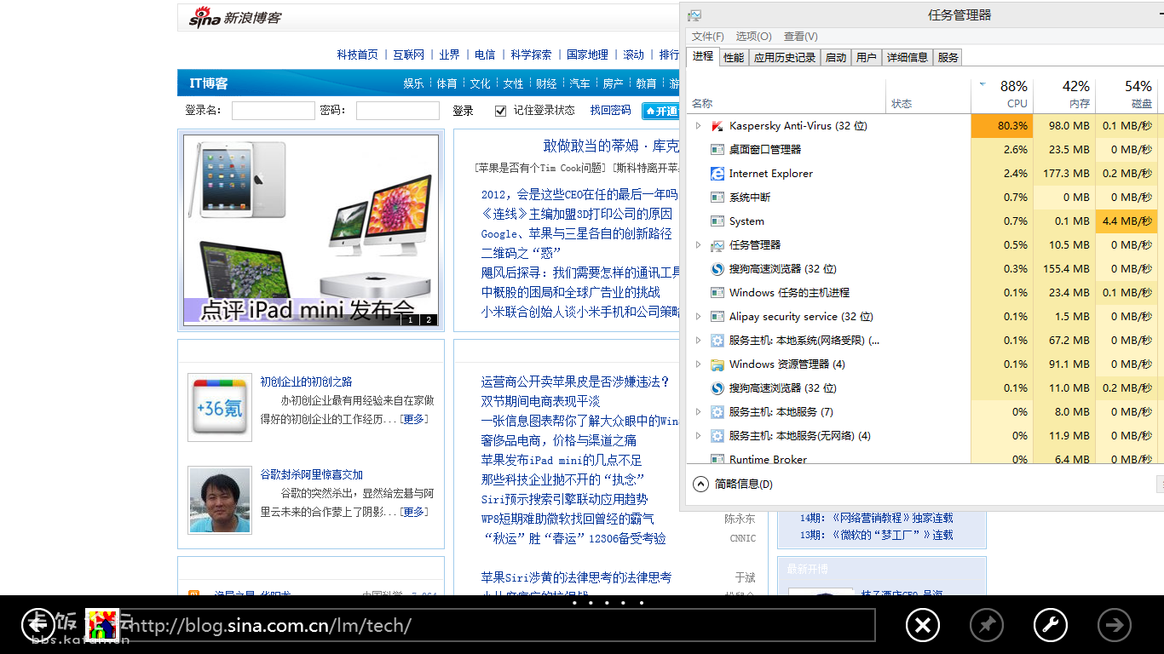Click the stop loading X button

click(x=922, y=626)
